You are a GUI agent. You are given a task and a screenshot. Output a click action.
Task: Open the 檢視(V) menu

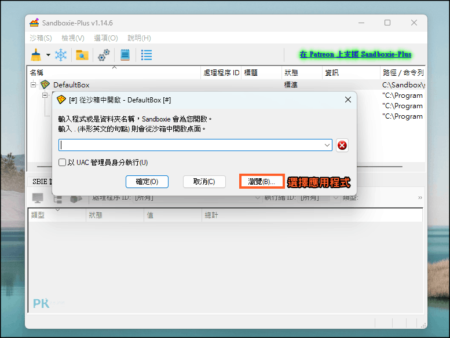coord(73,38)
